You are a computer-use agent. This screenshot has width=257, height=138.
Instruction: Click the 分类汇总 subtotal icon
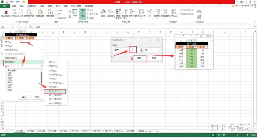[174, 13]
